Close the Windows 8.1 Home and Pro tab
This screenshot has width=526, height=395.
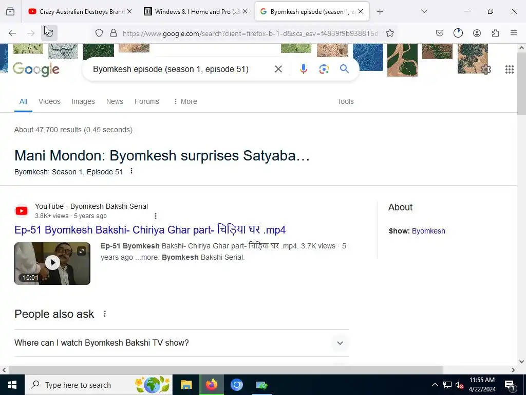tap(245, 12)
